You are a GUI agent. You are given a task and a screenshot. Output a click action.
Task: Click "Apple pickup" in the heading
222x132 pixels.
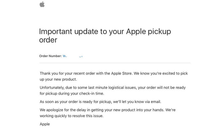coord(148,32)
